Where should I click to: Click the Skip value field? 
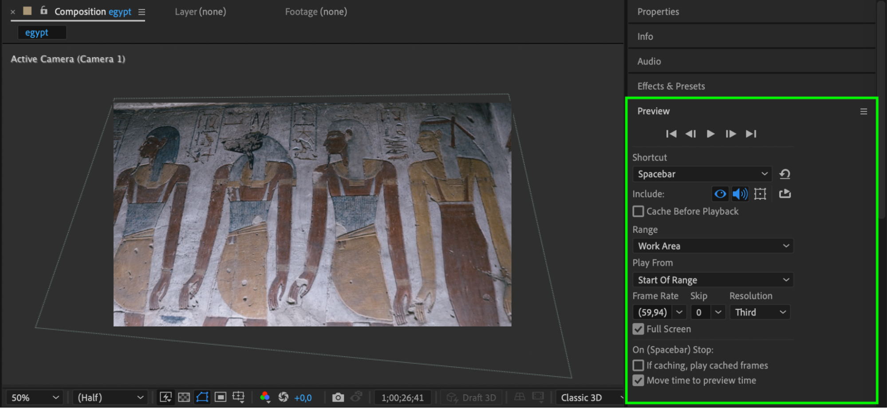pos(700,312)
